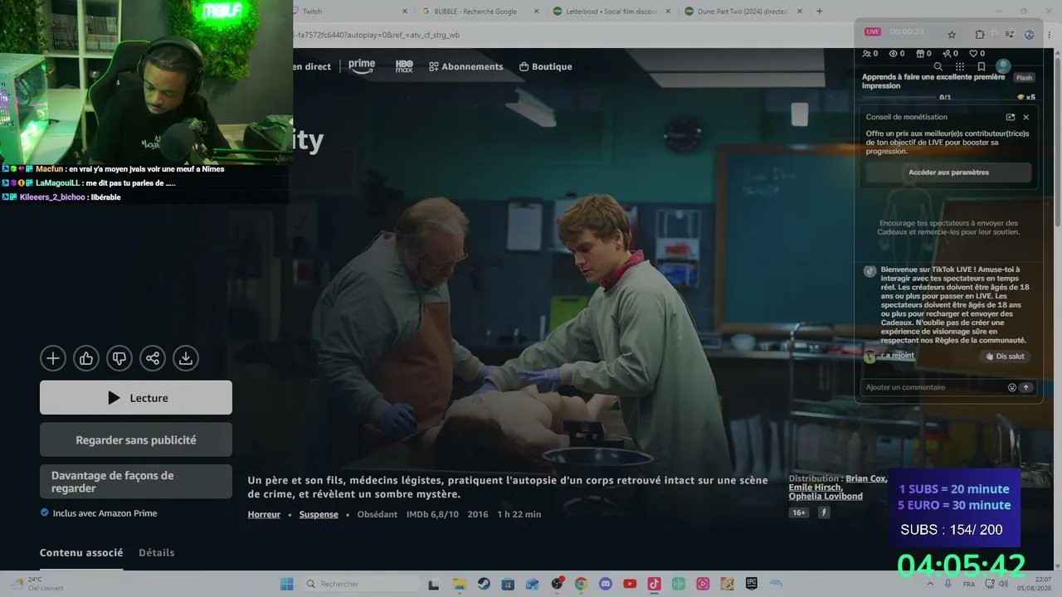Open a new browser tab
This screenshot has width=1062, height=597.
(x=820, y=11)
